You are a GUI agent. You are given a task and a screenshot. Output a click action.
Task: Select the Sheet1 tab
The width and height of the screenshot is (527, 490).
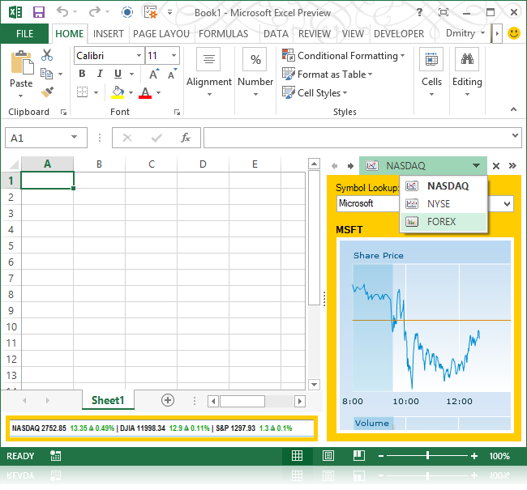(x=108, y=400)
